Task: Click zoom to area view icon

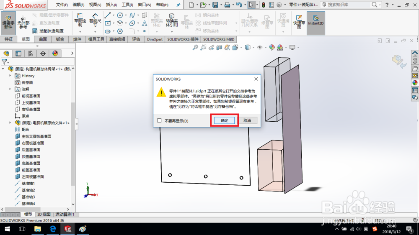Action: point(203,48)
